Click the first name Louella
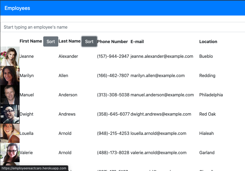Viewport: 245px width, 171px height. pyautogui.click(x=26, y=134)
